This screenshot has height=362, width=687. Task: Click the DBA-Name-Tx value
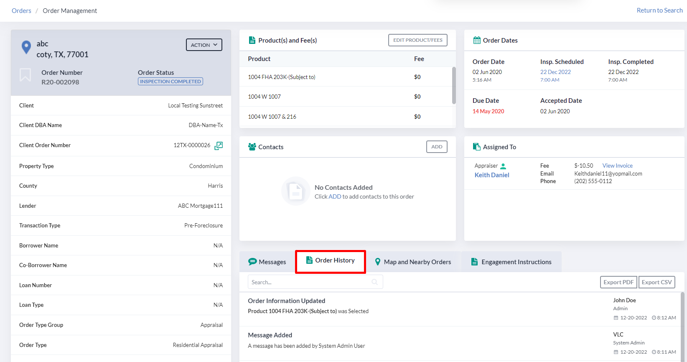(x=206, y=125)
